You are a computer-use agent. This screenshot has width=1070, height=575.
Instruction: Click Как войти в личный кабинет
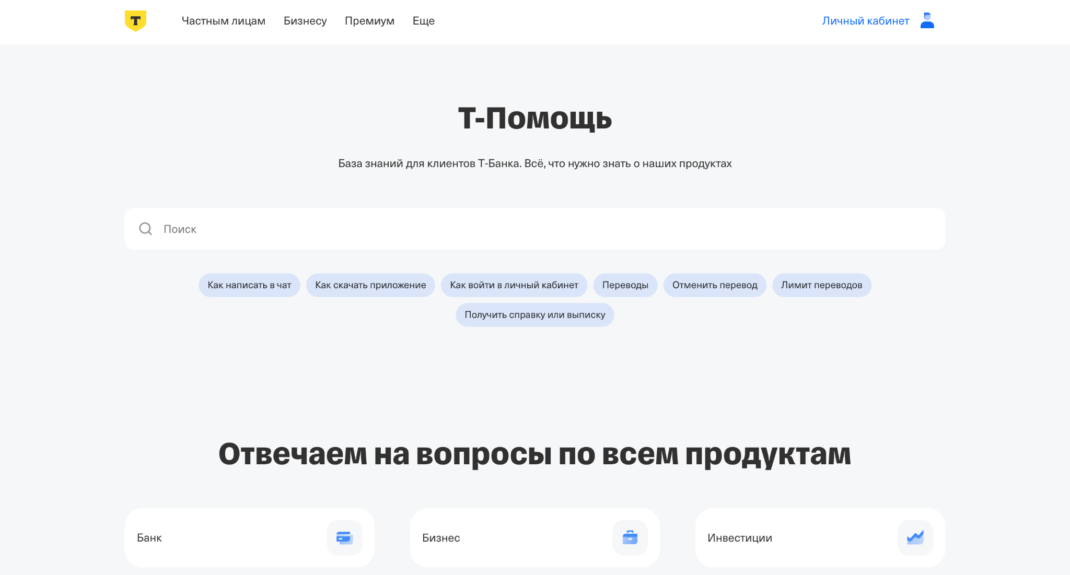(x=514, y=285)
